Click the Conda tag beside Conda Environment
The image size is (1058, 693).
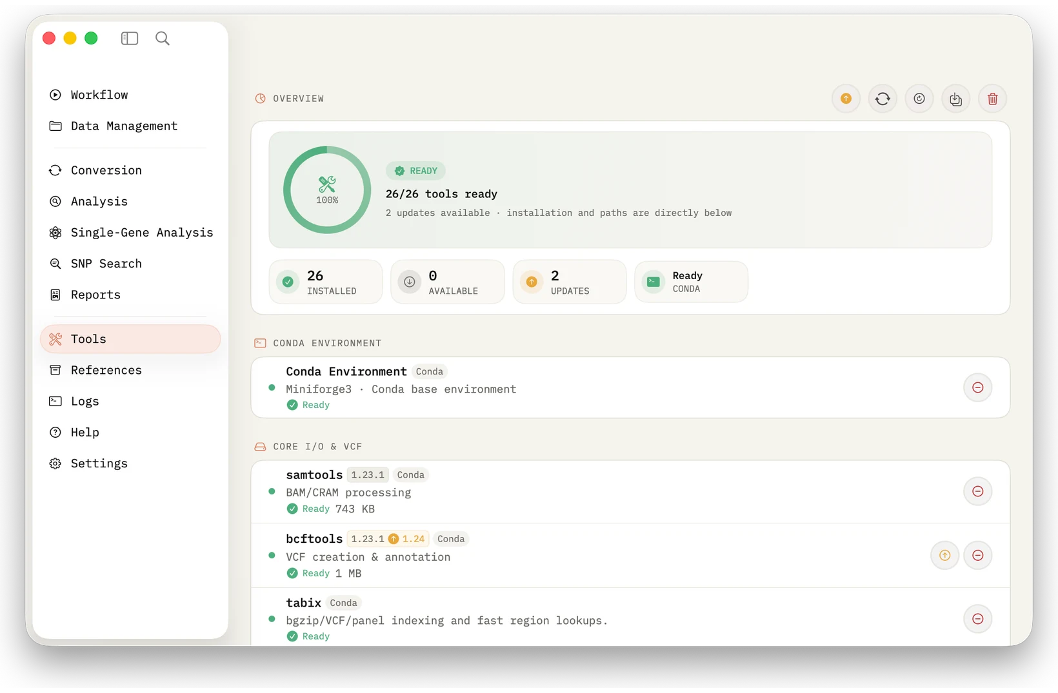pyautogui.click(x=430, y=372)
